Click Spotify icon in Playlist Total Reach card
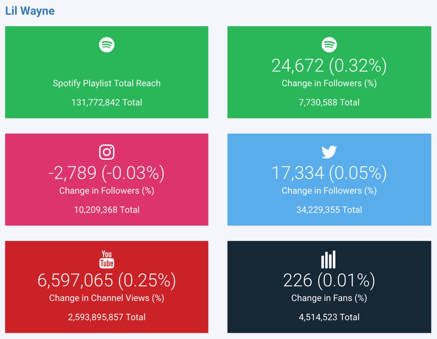The image size is (437, 339). 107,45
